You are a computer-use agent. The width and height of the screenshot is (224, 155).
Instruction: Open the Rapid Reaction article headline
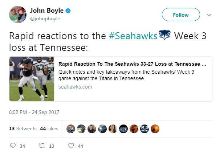132,64
